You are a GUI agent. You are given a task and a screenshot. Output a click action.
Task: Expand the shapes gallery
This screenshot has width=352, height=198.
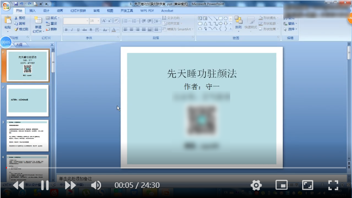pos(230,29)
